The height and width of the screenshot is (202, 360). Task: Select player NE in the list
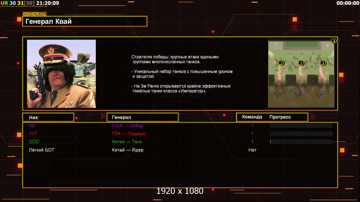(x=32, y=126)
